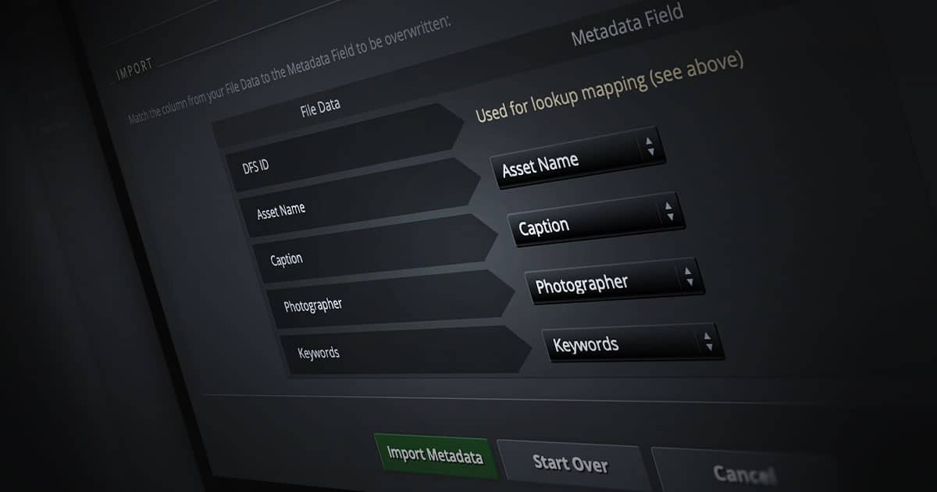This screenshot has height=492, width=937.
Task: Click the File Data column header
Action: point(320,109)
